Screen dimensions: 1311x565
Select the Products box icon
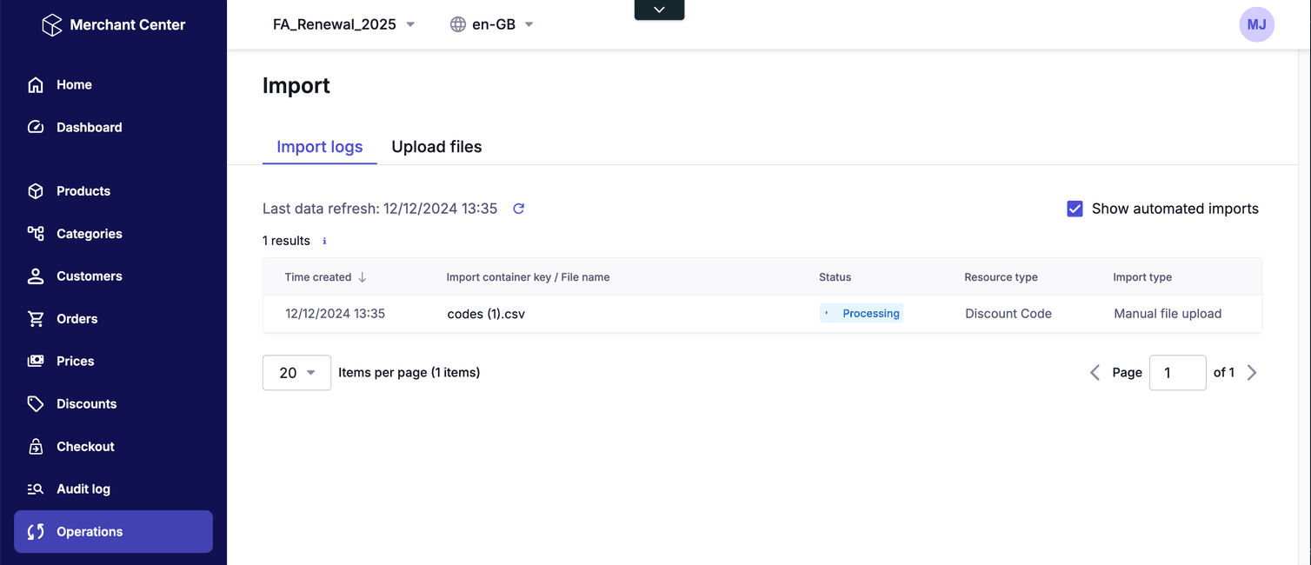pyautogui.click(x=36, y=191)
